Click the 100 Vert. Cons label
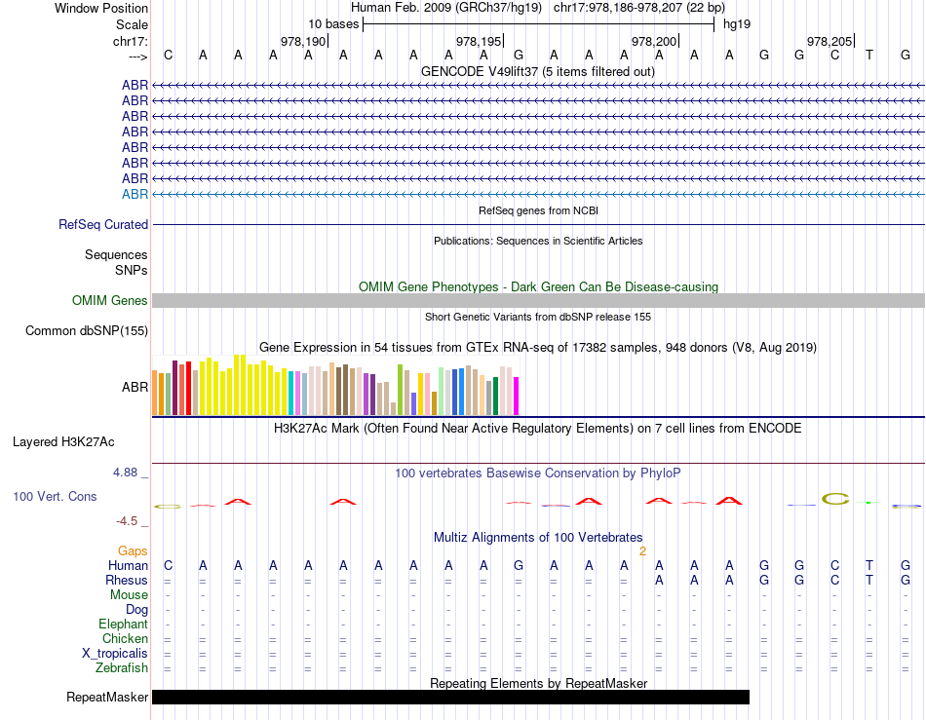The height and width of the screenshot is (720, 926). [x=55, y=497]
